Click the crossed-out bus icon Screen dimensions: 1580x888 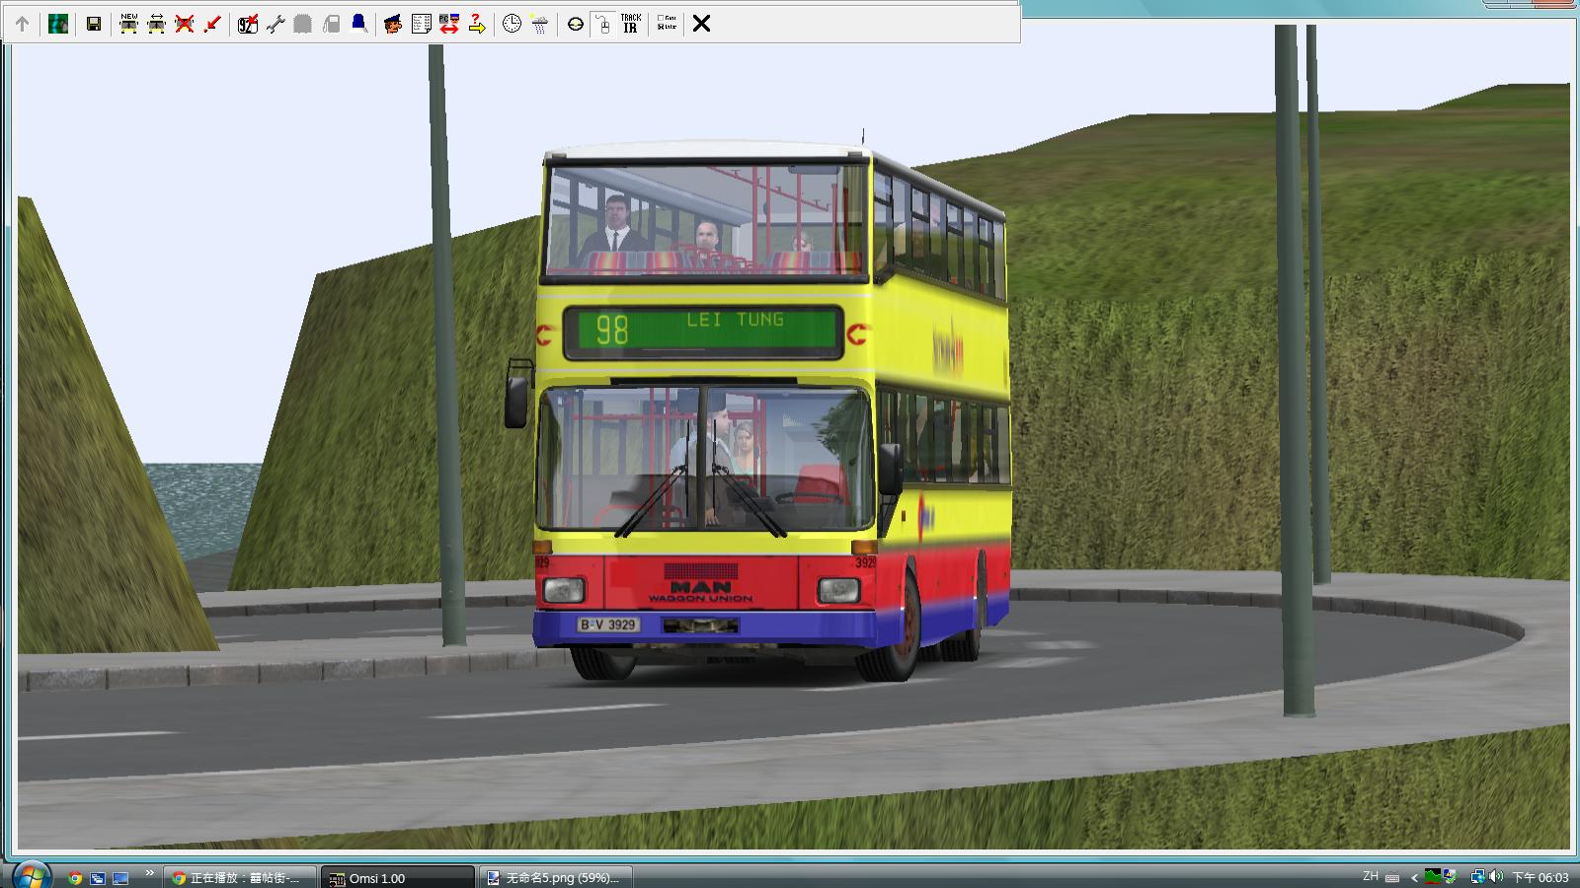click(x=185, y=24)
